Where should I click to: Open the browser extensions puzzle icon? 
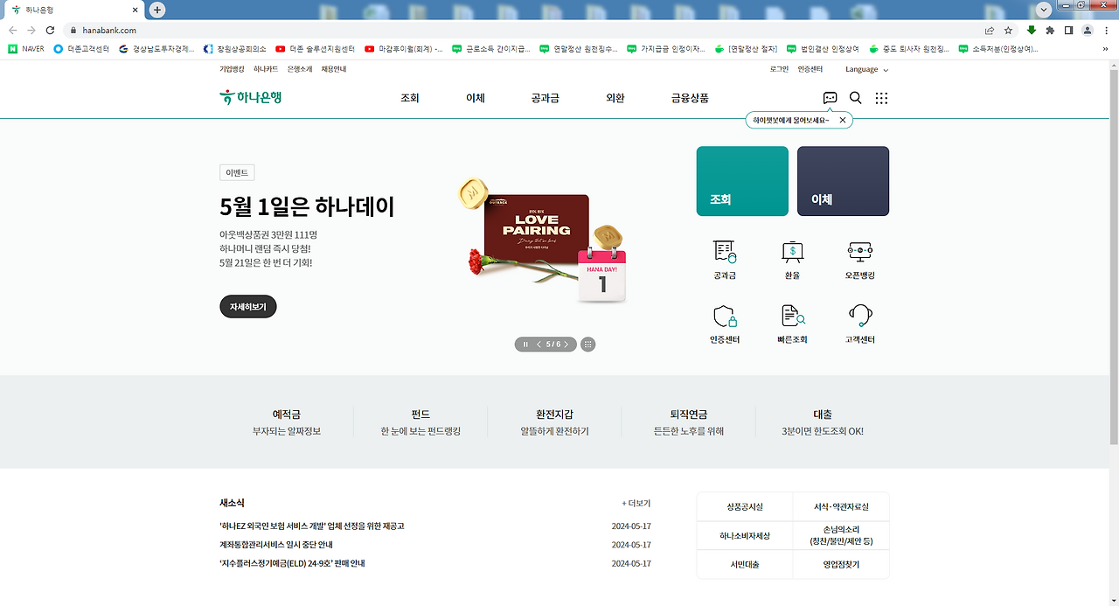coord(1050,30)
